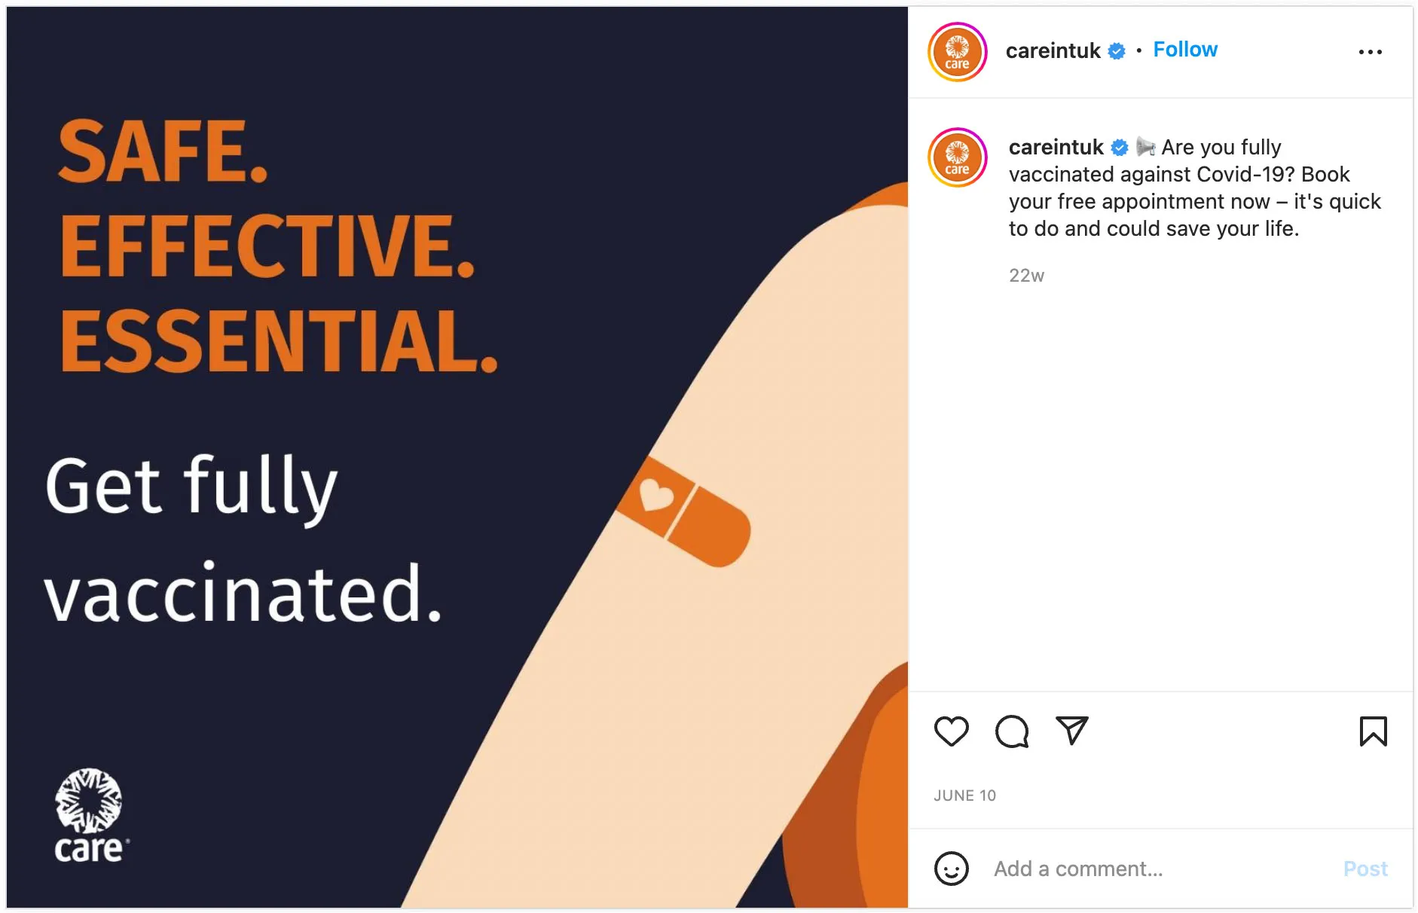Click the orange bandage in the image
Image resolution: width=1418 pixels, height=913 pixels.
pos(683,511)
